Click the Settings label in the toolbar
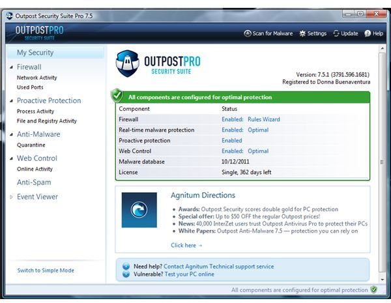Viewport: 391px width, 303px height. point(317,33)
